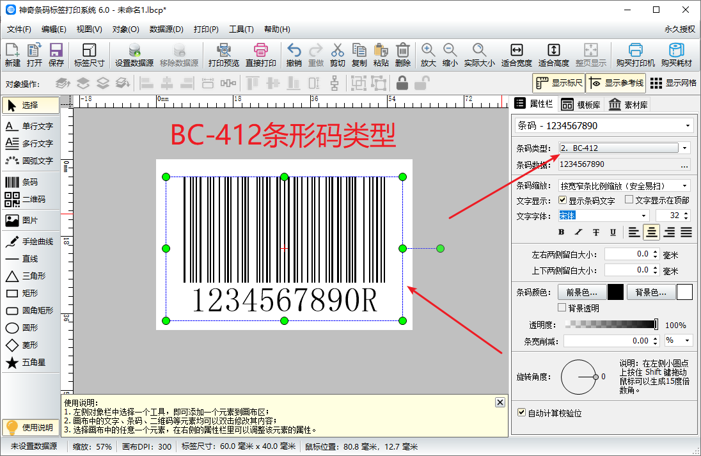Select the 手绘曲线 freehand curve tool

coord(31,242)
